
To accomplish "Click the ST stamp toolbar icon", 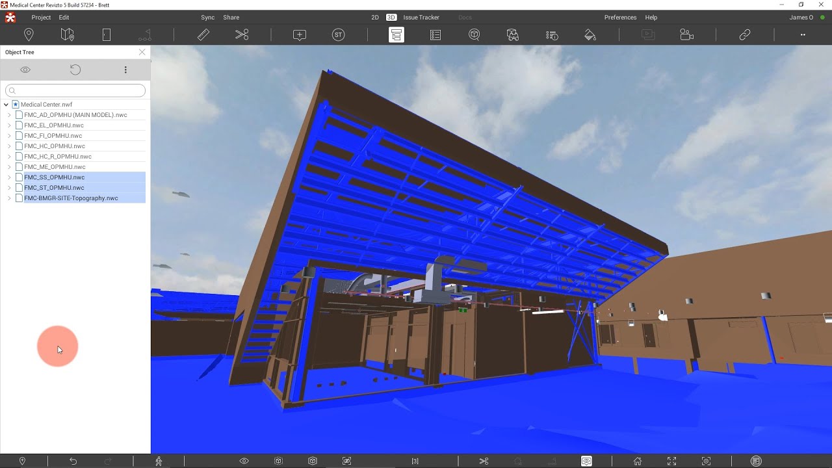I will click(x=339, y=35).
